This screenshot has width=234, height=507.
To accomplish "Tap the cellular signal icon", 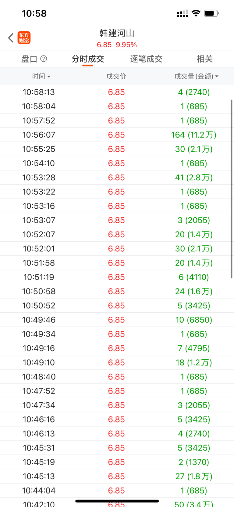I will click(x=182, y=13).
